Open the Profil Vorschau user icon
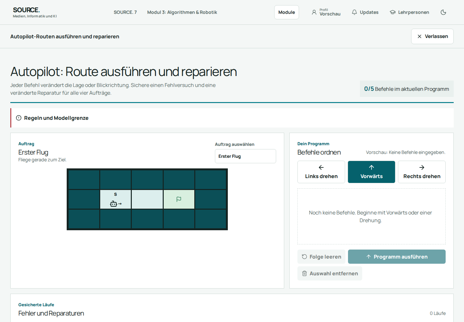 point(326,12)
